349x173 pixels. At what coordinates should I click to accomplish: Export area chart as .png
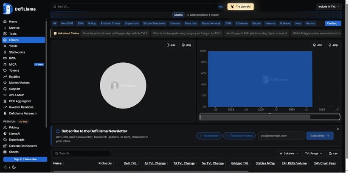(333, 45)
